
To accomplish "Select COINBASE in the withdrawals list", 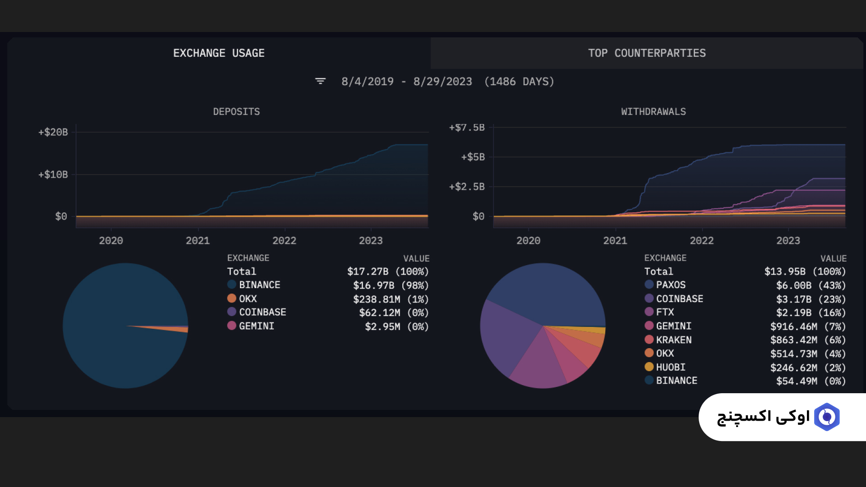I will coord(679,299).
